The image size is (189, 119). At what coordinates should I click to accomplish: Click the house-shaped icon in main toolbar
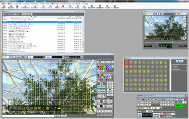(78, 6)
